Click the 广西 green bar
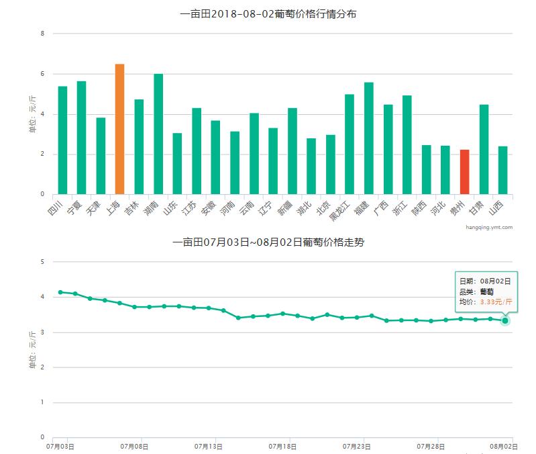 388,150
